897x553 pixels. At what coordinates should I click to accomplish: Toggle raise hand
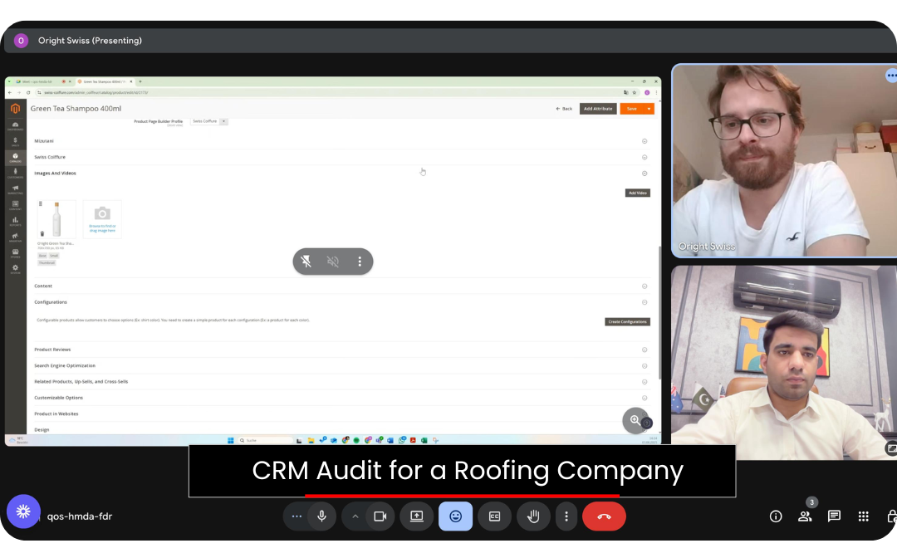(533, 516)
